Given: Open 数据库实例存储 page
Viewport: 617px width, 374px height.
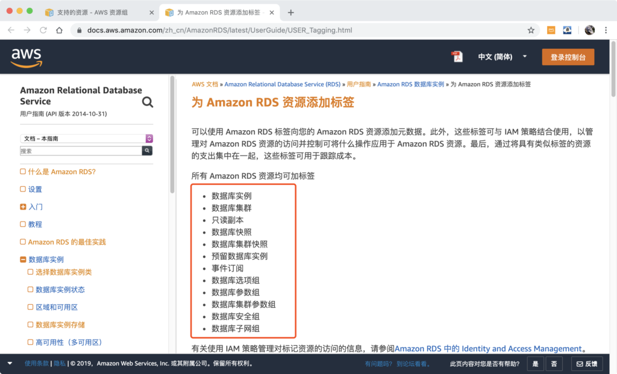Looking at the screenshot, I should coord(60,325).
